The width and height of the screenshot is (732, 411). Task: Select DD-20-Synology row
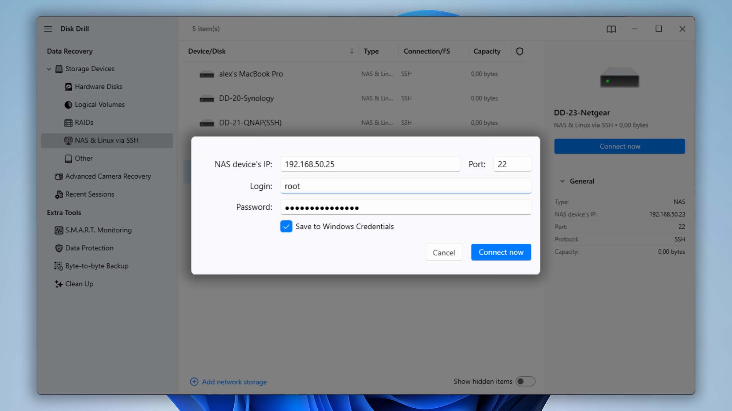[x=354, y=99]
